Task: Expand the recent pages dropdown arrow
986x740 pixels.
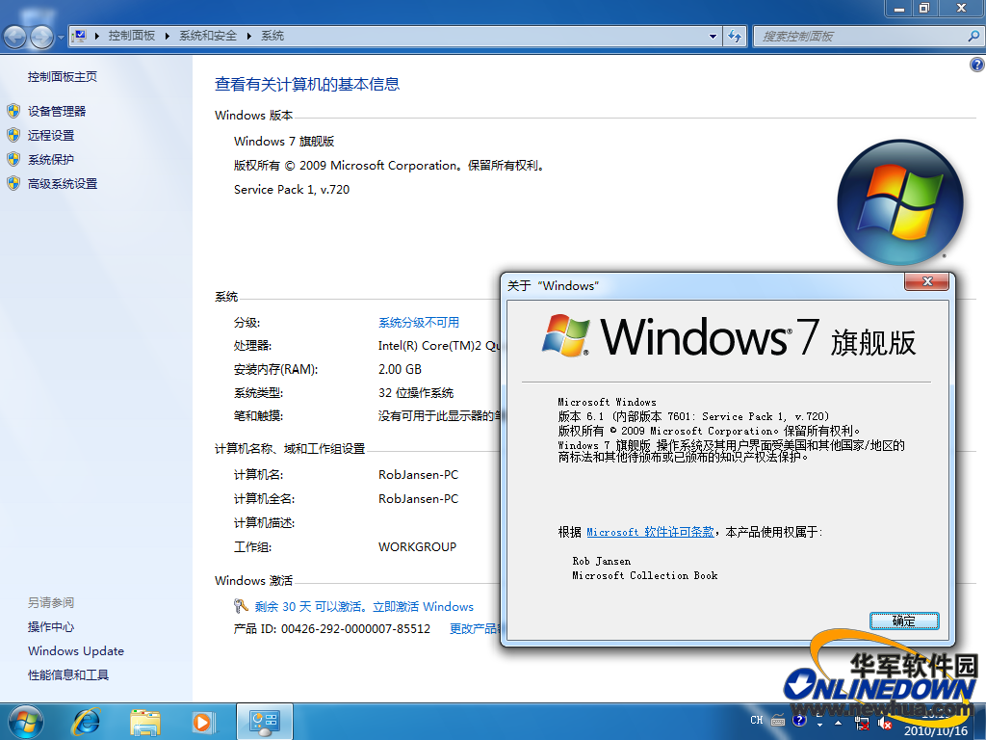Action: pos(62,37)
